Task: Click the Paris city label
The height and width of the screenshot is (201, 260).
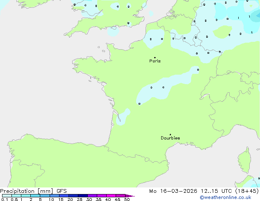Action: pyautogui.click(x=155, y=61)
